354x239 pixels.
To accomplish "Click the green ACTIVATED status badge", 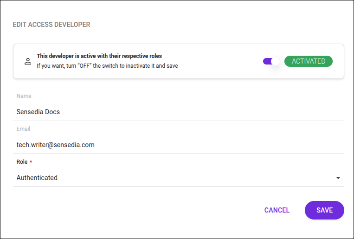I will [308, 61].
